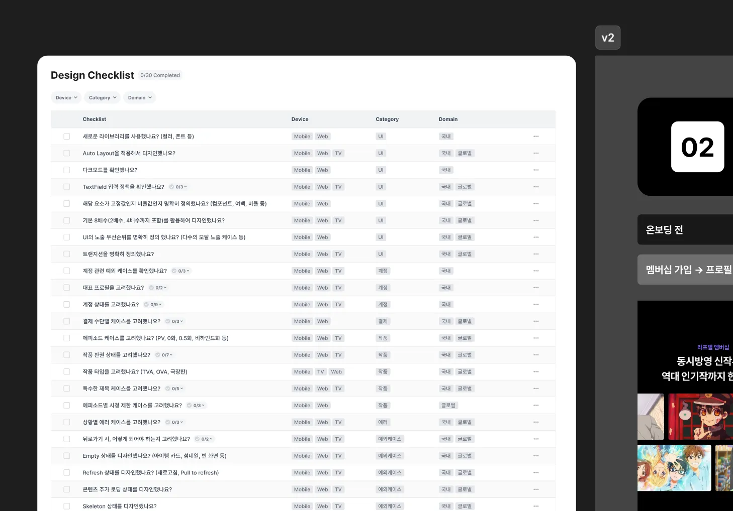Open the Domain filter button
Screen dimensions: 733x511
(x=139, y=98)
